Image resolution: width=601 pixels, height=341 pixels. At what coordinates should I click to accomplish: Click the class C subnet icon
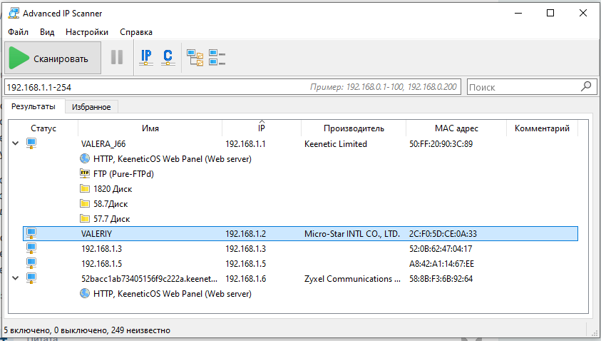168,58
